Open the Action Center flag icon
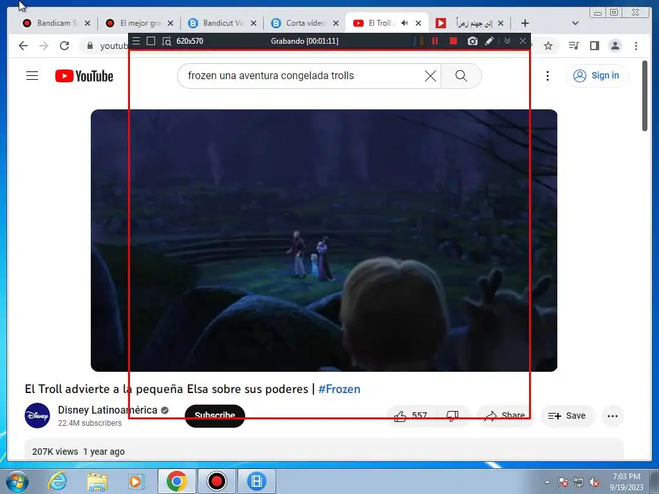The height and width of the screenshot is (494, 659). [563, 482]
